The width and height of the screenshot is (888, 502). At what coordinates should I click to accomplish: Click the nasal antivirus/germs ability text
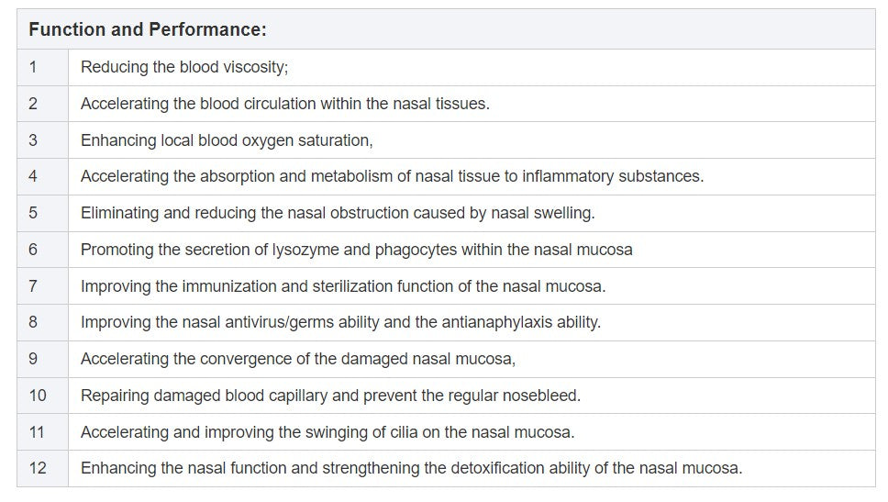[x=340, y=322]
